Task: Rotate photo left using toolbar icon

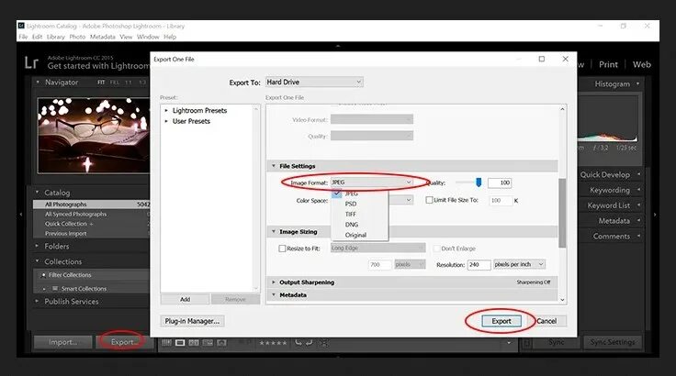Action: point(299,343)
